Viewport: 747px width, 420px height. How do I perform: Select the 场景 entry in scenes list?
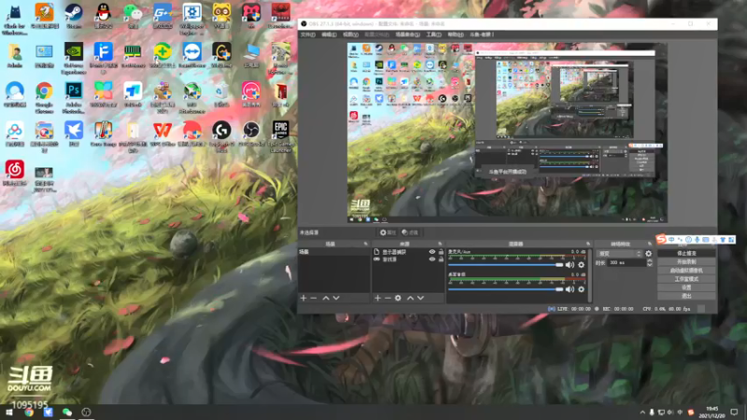pyautogui.click(x=334, y=252)
